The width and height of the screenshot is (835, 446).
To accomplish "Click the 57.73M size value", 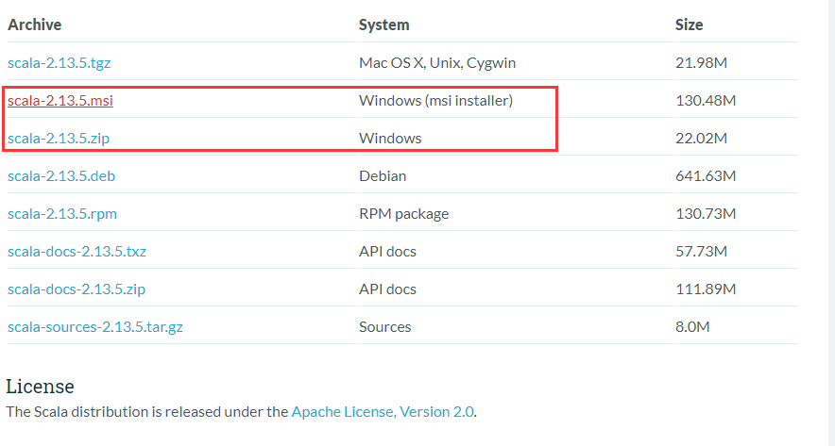I will coord(701,252).
